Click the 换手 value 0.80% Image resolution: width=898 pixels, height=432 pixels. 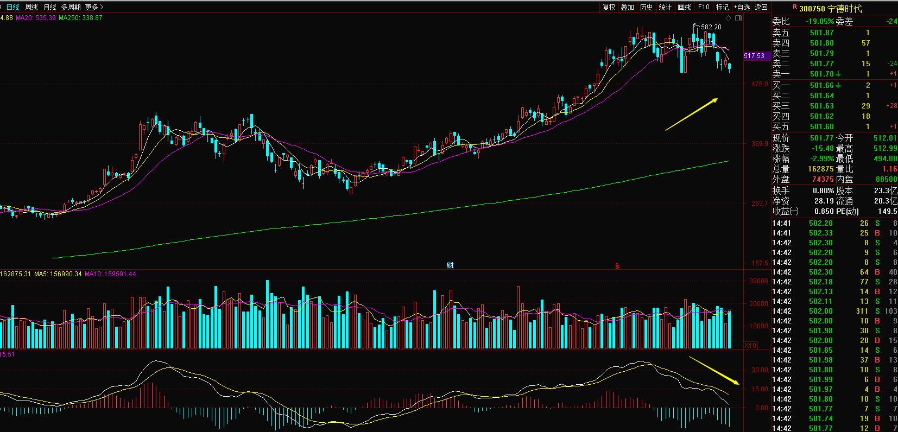[x=824, y=190]
